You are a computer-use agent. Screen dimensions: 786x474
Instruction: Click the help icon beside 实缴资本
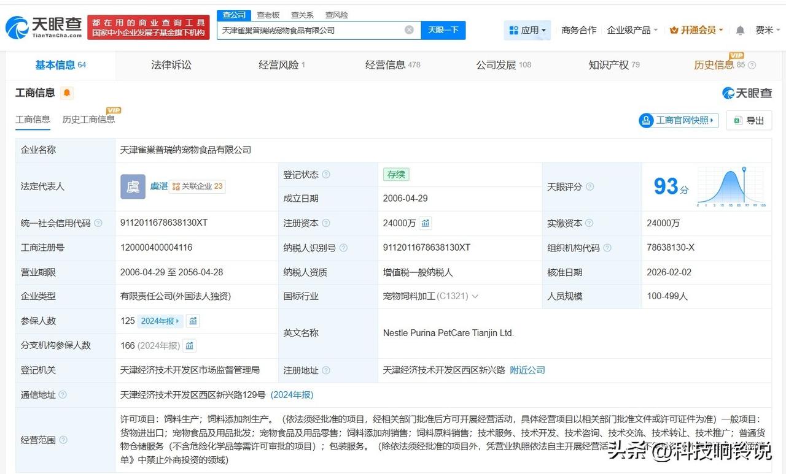pyautogui.click(x=589, y=223)
